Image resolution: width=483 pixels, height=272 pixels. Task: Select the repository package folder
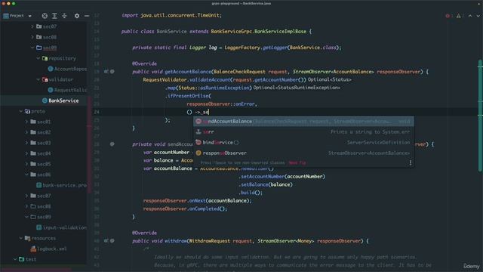click(59, 58)
